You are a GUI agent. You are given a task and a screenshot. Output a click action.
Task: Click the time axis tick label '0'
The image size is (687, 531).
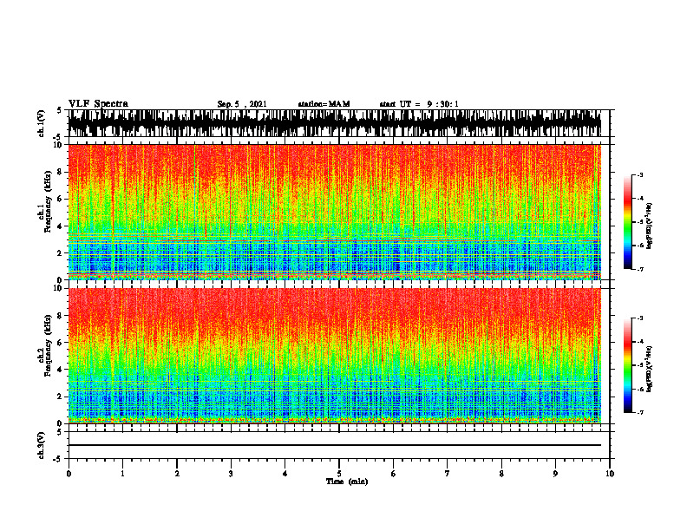69,474
